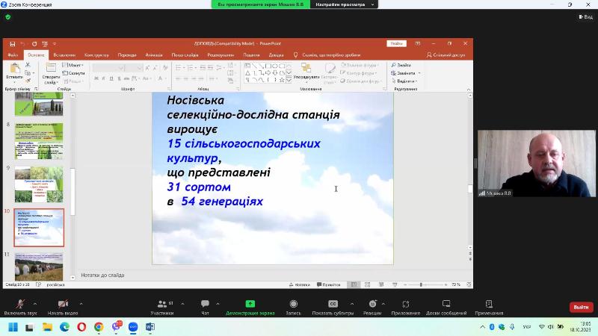Expand audio options arrow next to microphone
This screenshot has height=336, width=598.
(35, 304)
